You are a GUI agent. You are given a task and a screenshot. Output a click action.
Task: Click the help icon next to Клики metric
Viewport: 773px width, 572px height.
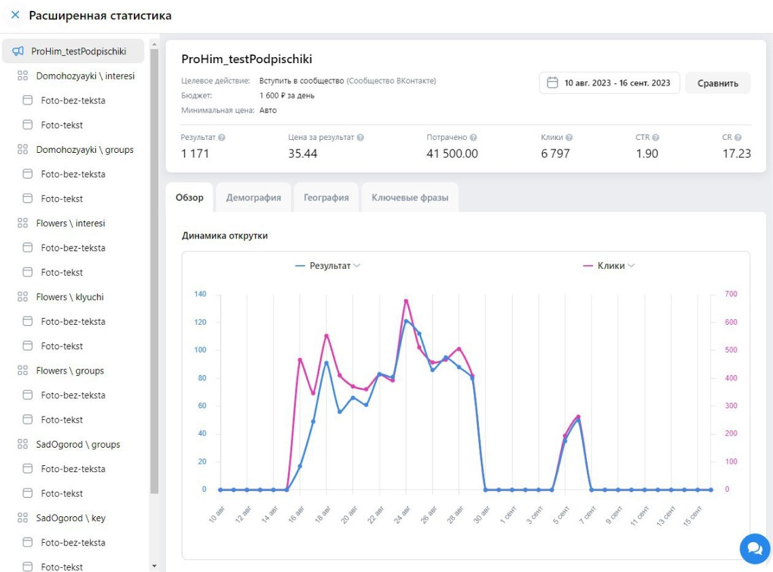click(x=569, y=137)
